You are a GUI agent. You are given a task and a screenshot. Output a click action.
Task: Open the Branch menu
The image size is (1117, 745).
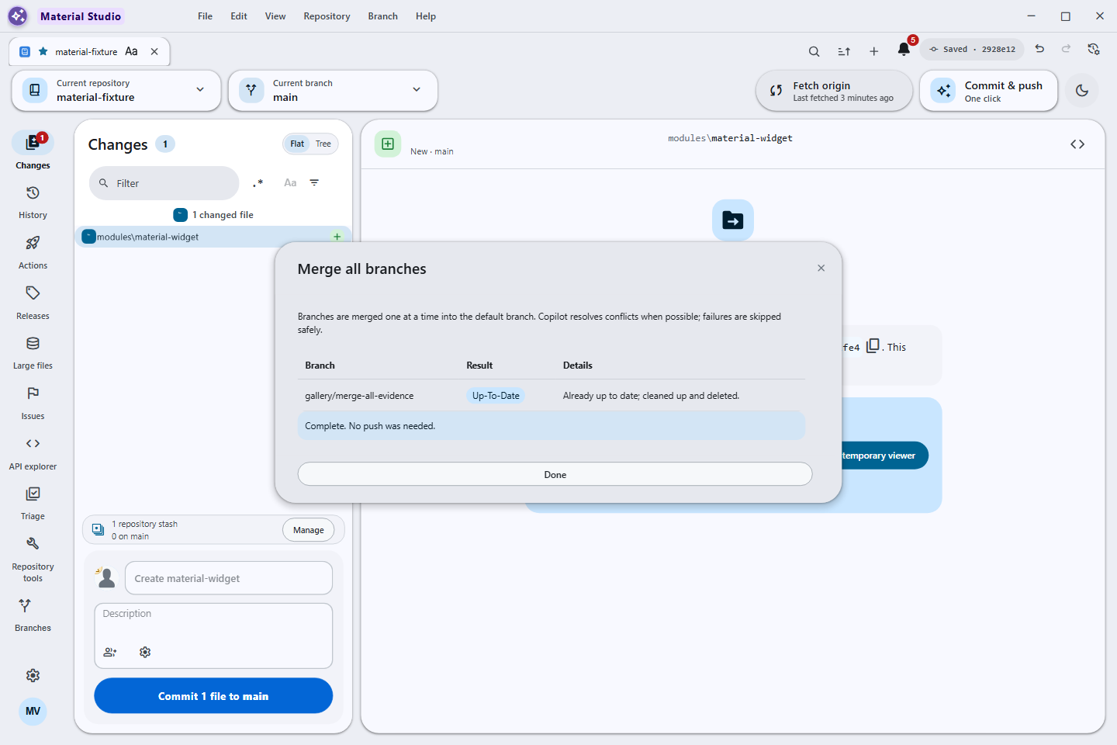pos(382,16)
